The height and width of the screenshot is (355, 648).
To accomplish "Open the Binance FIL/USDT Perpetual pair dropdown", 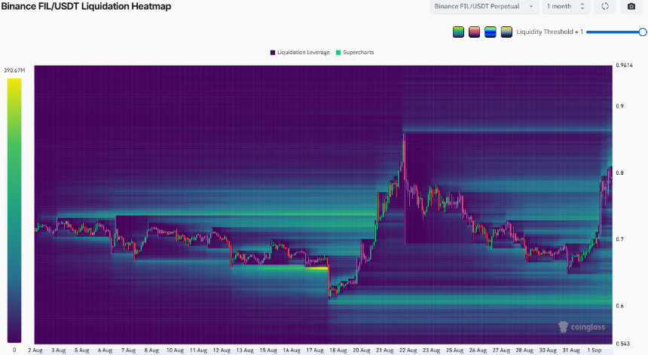I will tap(484, 7).
